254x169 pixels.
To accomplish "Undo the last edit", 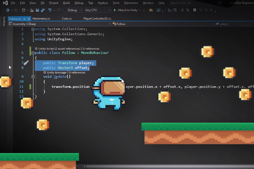I will click(50, 10).
